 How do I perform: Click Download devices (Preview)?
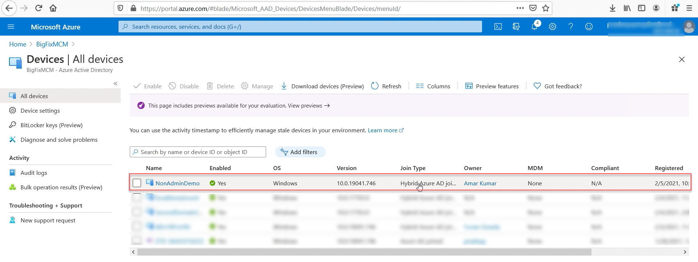322,86
